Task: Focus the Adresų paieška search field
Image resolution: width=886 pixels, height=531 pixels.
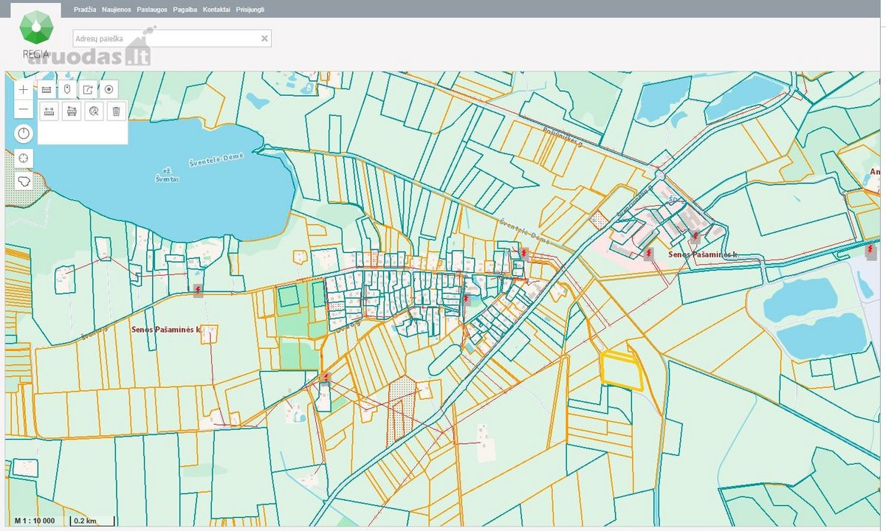Action: click(172, 38)
